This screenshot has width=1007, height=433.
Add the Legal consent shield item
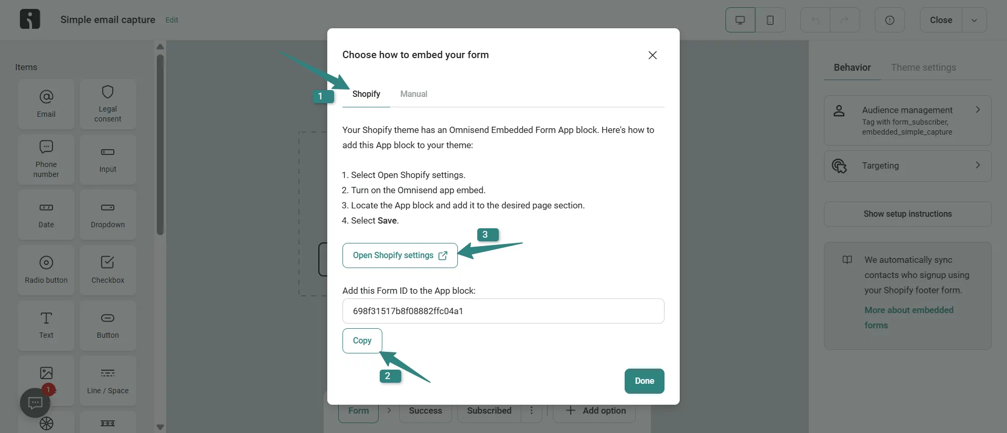108,93
